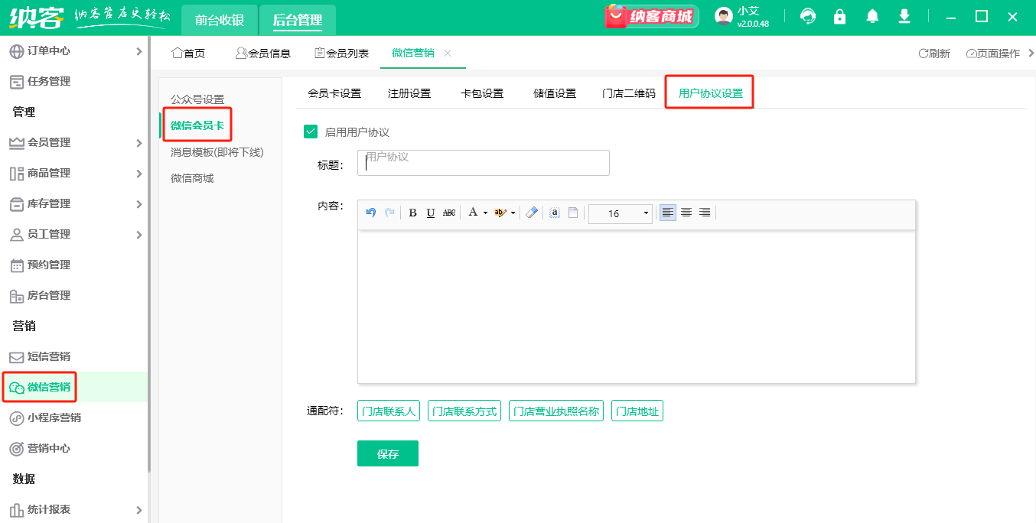
Task: Open the font color dropdown arrow
Action: [485, 213]
